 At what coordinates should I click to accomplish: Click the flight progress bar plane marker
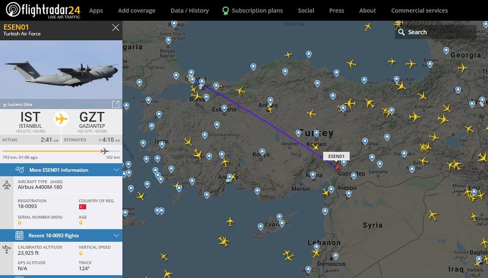105,151
